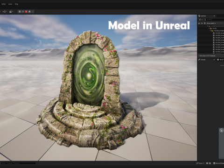Sort the Outliner by Item Label column

[211, 23]
